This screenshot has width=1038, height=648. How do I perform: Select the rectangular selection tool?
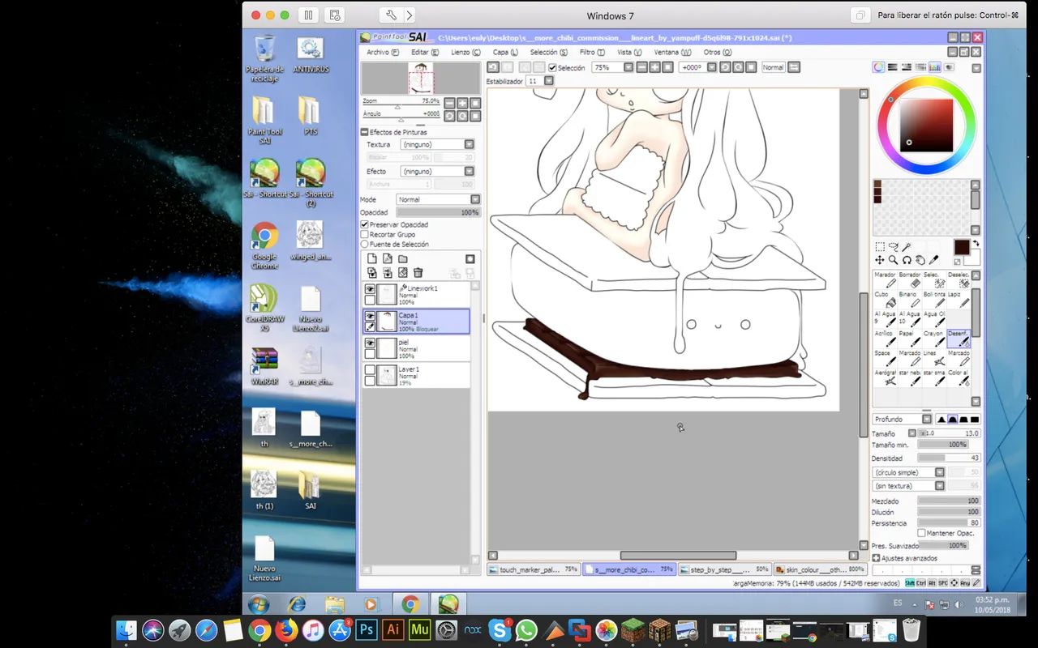(x=879, y=247)
